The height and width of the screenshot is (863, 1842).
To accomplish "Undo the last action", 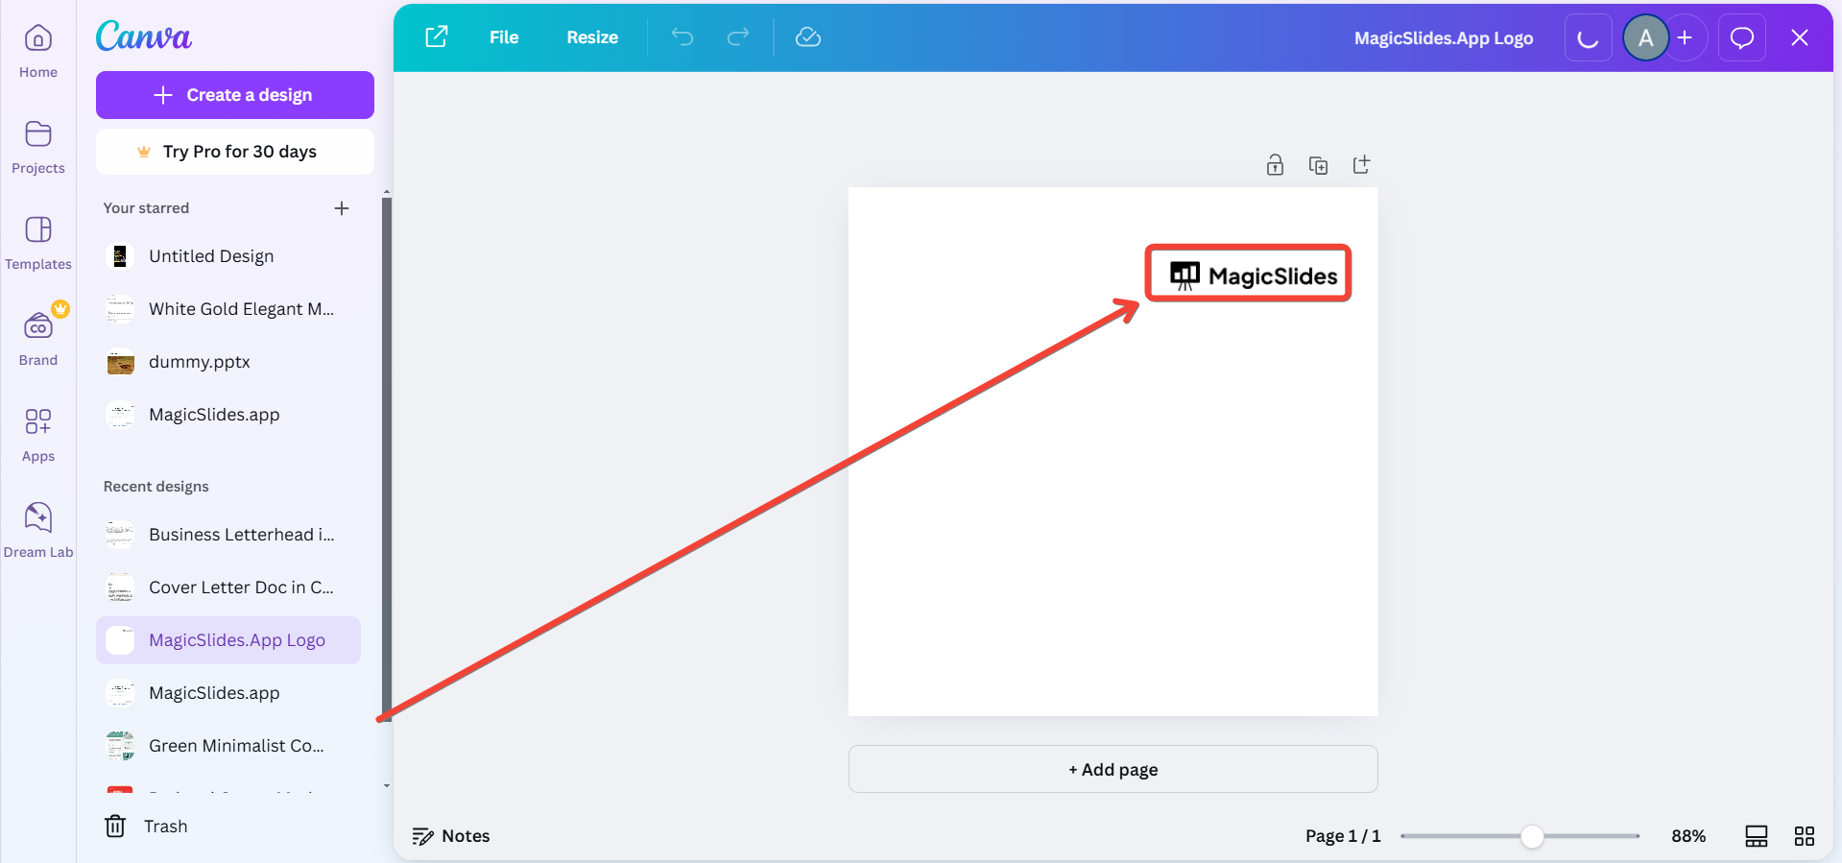I will (682, 37).
